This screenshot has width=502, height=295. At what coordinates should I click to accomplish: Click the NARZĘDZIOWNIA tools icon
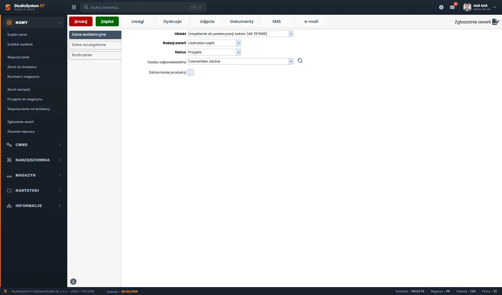coord(9,160)
